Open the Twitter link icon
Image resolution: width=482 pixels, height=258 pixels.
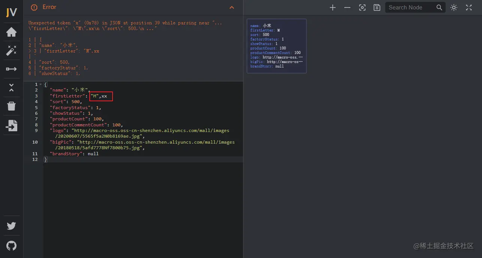11,226
